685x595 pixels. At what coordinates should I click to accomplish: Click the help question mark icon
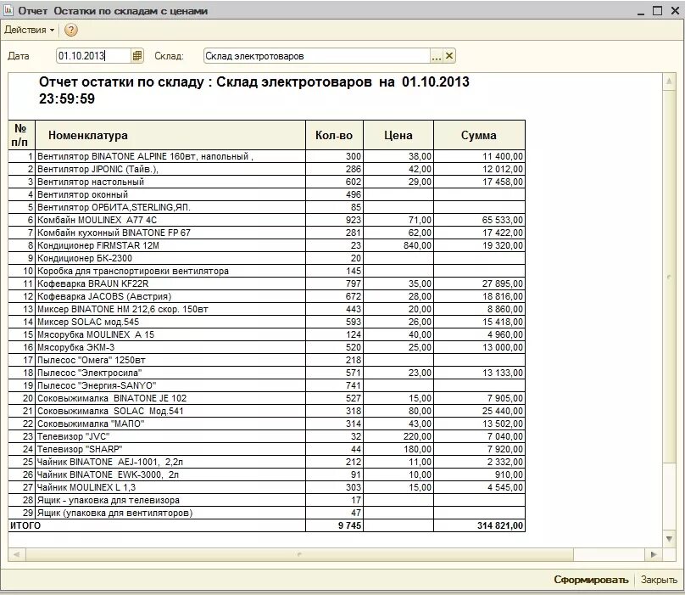coord(70,30)
